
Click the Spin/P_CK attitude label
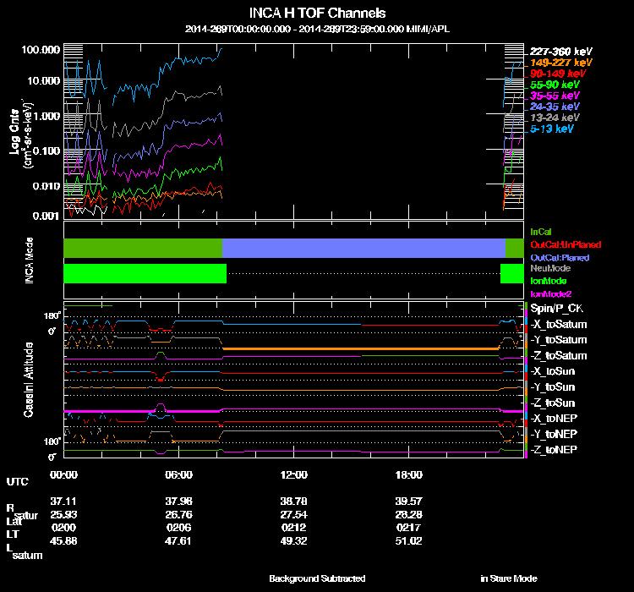coord(556,309)
